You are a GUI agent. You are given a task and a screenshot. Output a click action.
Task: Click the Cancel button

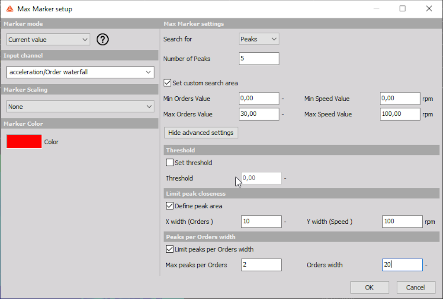click(x=416, y=287)
